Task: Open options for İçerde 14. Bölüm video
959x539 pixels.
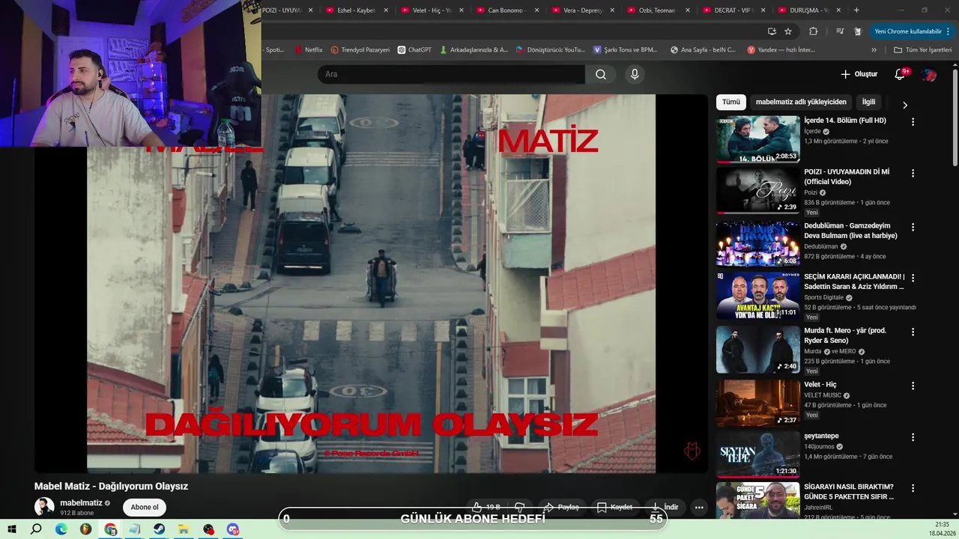Action: pos(913,121)
